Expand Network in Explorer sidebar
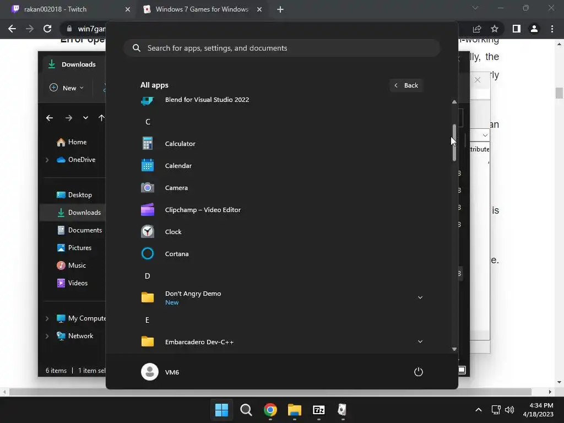Screen dimensions: 564x423 tap(47, 336)
